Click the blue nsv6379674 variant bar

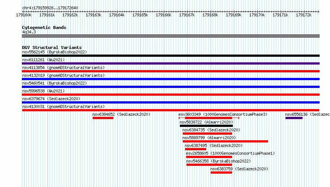(x=171, y=102)
